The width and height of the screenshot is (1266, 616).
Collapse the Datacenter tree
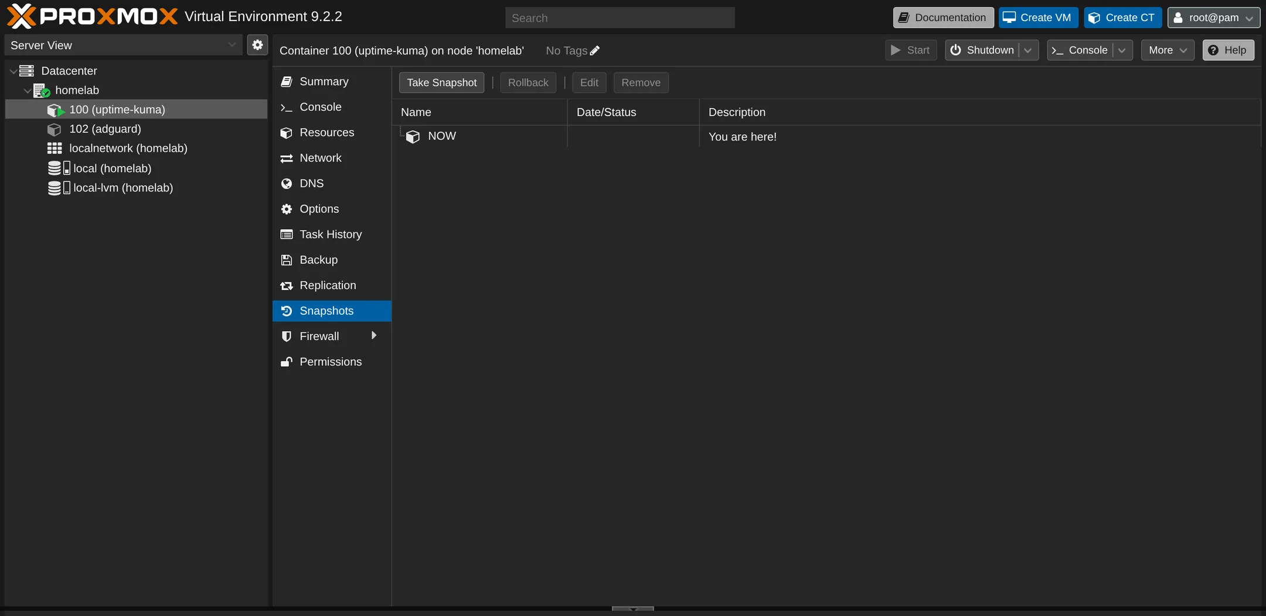tap(13, 71)
